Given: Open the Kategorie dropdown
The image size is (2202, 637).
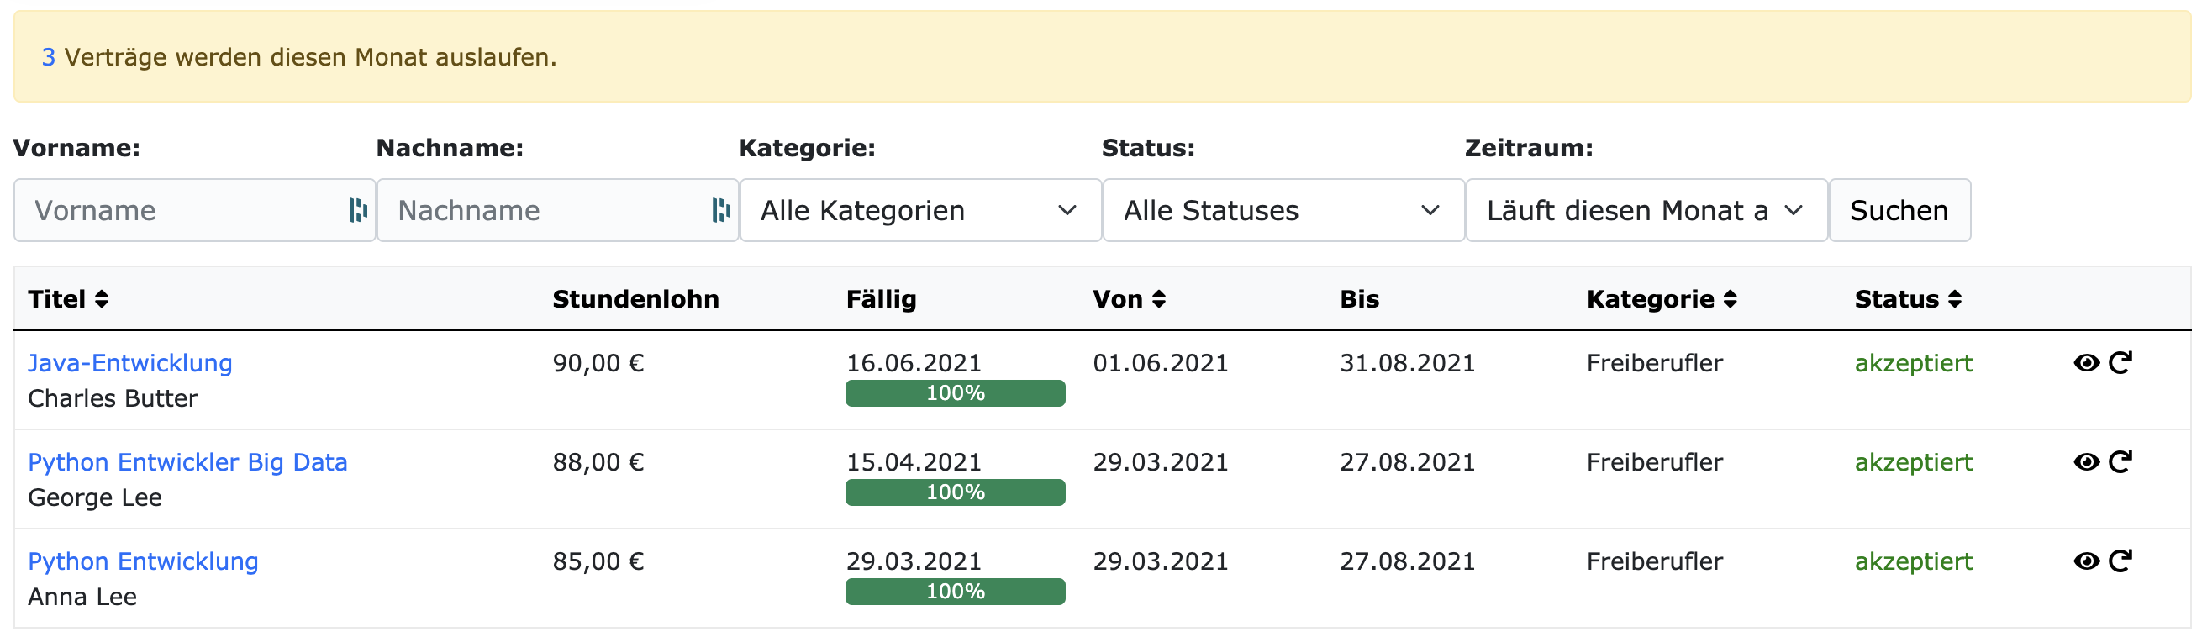Looking at the screenshot, I should coord(919,210).
